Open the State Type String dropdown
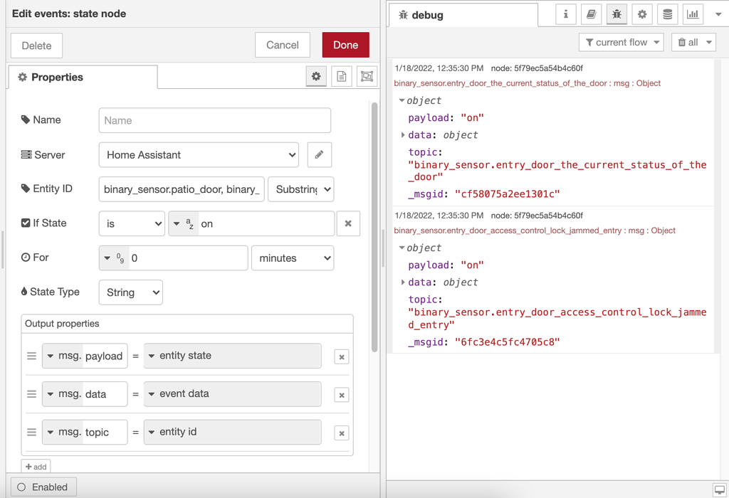This screenshot has height=498, width=729. pos(130,292)
